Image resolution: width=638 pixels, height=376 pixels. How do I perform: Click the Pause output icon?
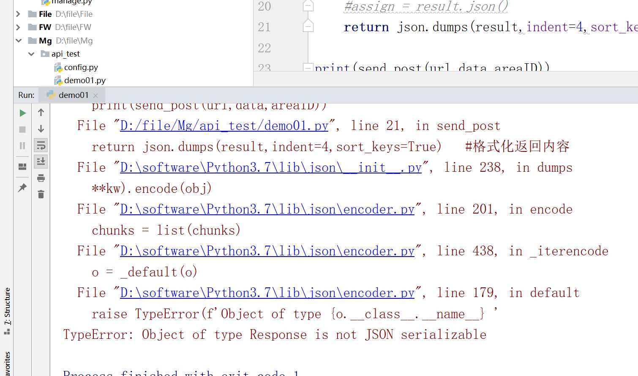pos(22,146)
